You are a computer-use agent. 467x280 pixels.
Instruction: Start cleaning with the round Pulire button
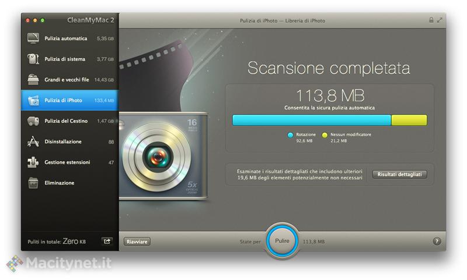pos(282,241)
